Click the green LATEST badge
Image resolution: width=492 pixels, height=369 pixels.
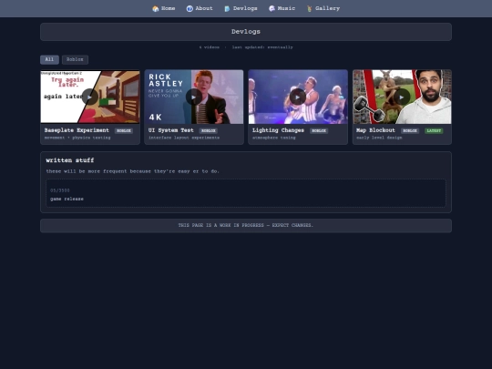(x=434, y=131)
